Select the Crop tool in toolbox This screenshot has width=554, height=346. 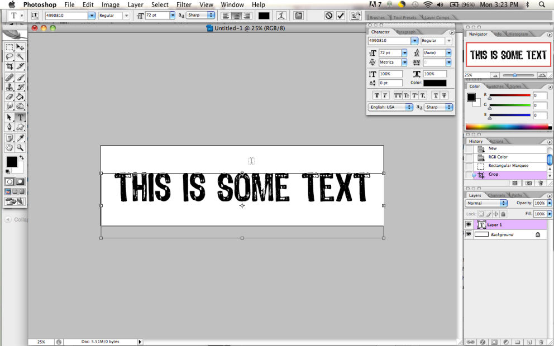click(x=9, y=66)
